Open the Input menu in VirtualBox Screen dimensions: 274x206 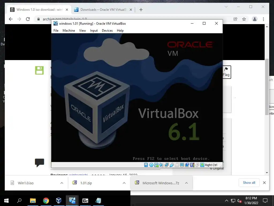tap(94, 31)
